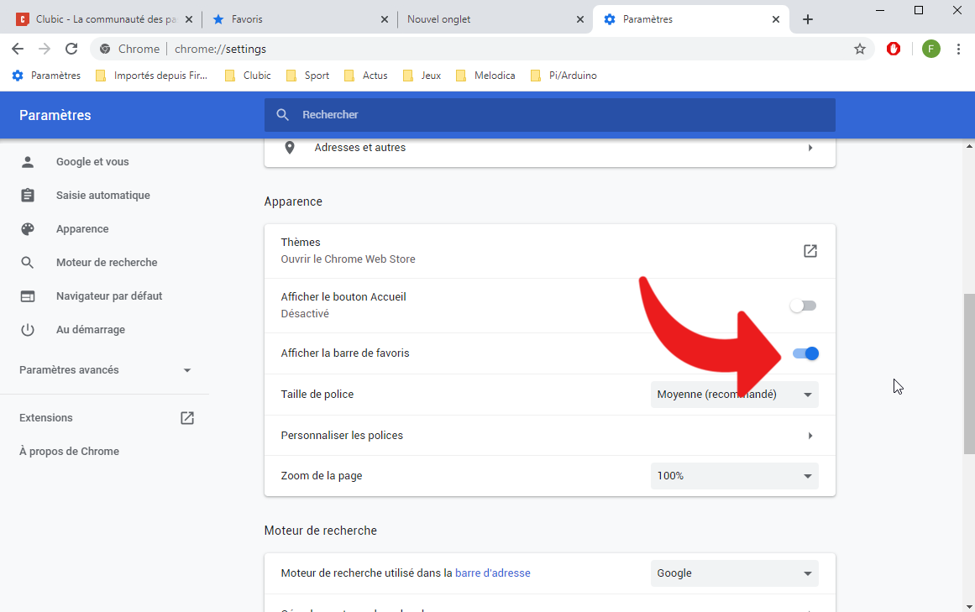
Task: Click the person icon for Google et vous
Action: [x=28, y=161]
